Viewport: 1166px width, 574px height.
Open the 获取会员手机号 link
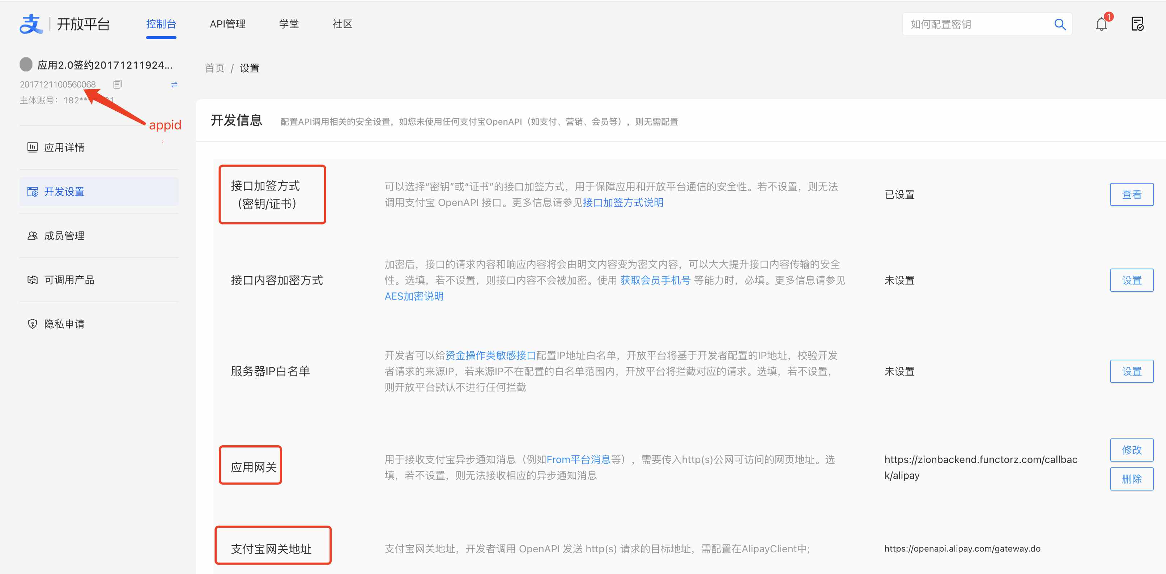click(x=655, y=280)
